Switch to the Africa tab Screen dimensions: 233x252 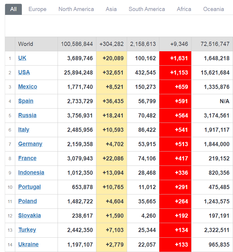click(x=184, y=9)
